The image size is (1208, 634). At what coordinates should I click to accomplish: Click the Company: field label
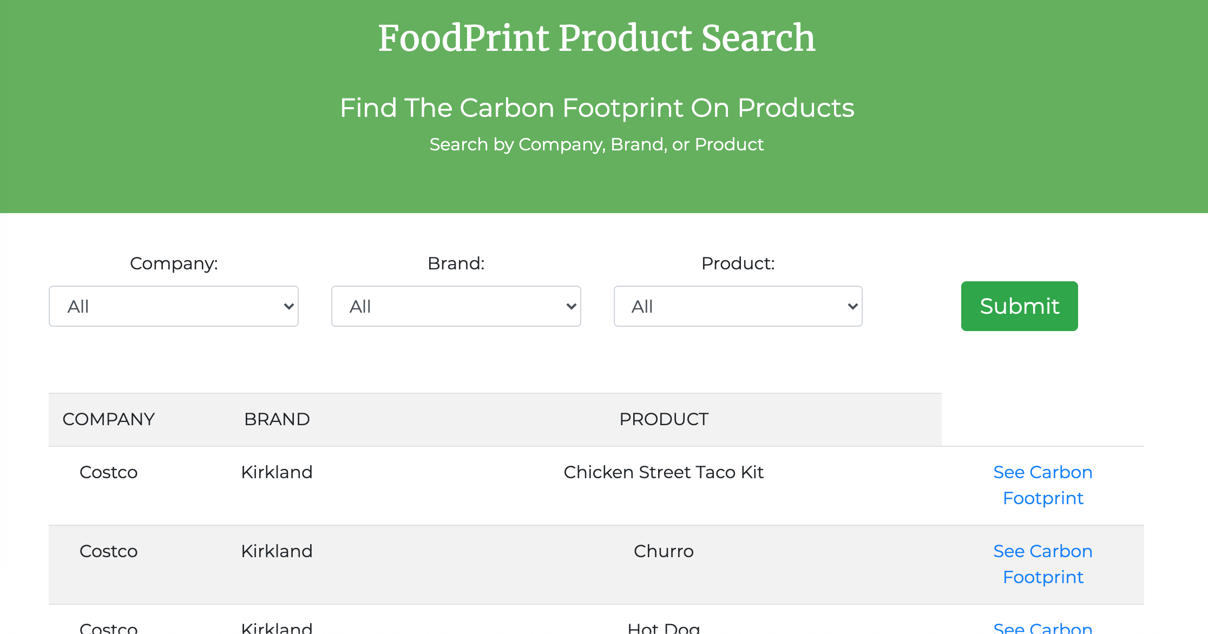tap(174, 263)
